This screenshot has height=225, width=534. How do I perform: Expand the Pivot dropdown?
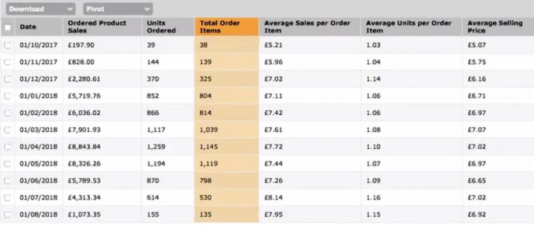(117, 9)
